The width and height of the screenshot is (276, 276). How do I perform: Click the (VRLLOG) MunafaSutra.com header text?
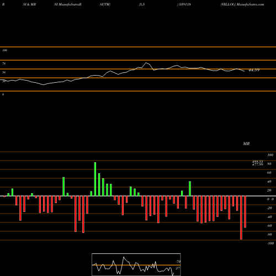(242, 4)
